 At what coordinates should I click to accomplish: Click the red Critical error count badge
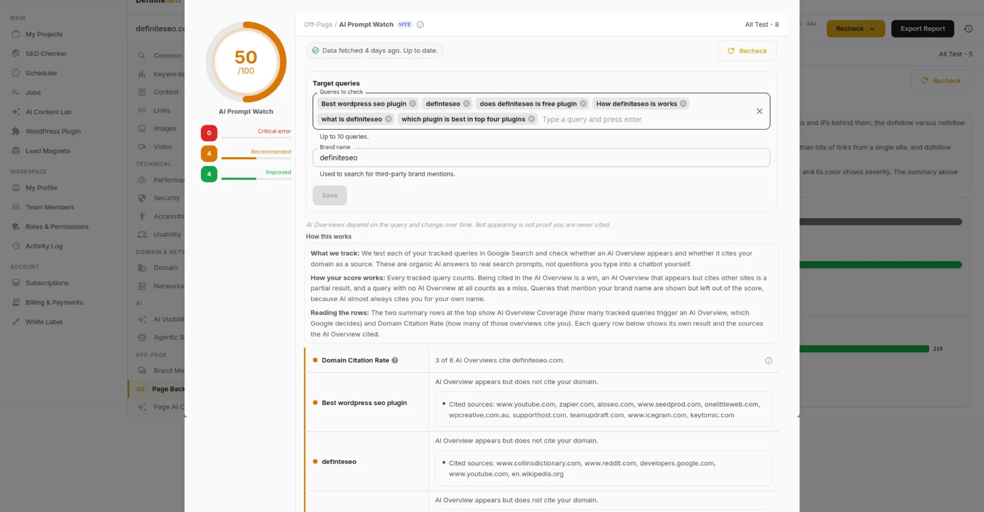(x=209, y=133)
